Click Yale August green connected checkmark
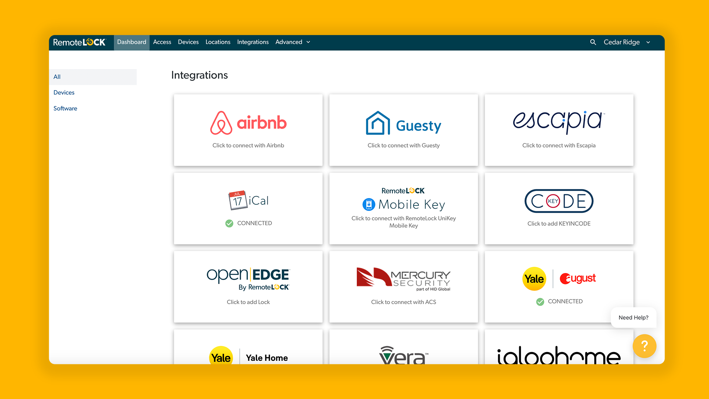 [x=540, y=301]
